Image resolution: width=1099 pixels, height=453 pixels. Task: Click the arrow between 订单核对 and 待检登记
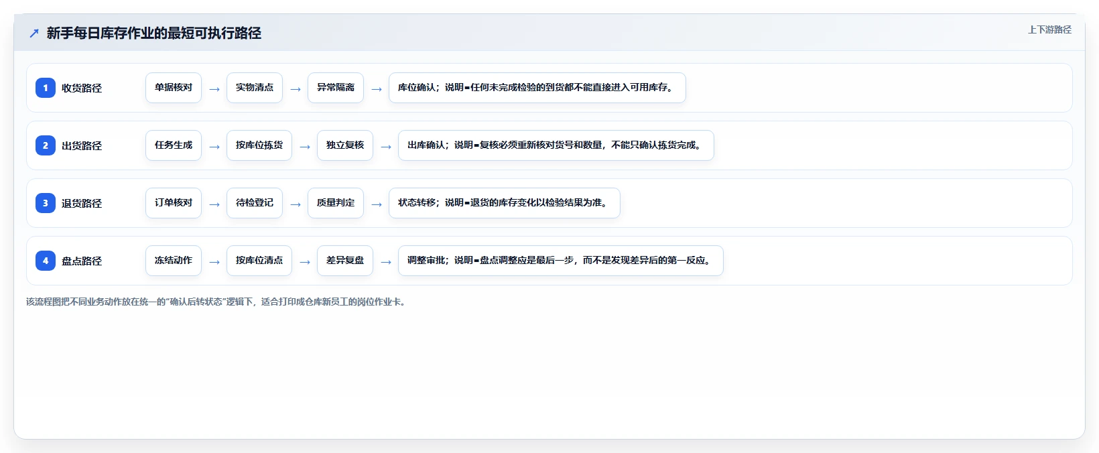[x=214, y=204]
